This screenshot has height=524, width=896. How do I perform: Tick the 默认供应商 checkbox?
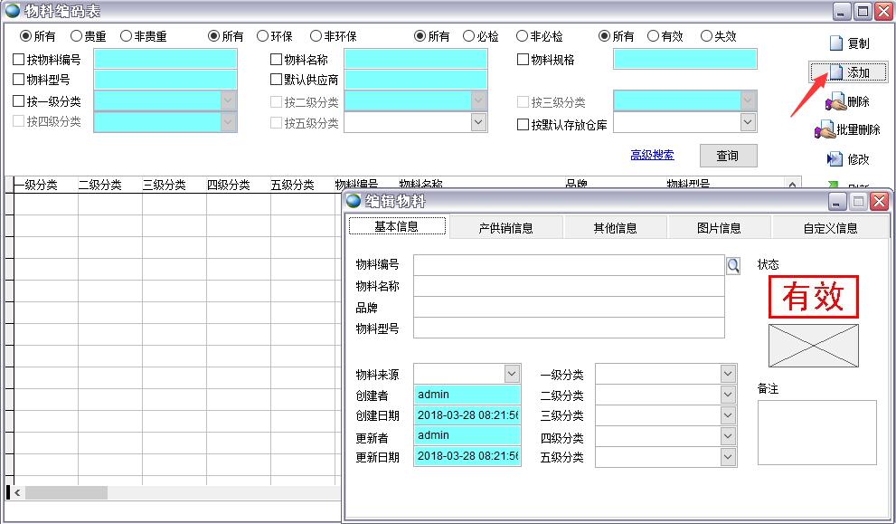click(277, 80)
